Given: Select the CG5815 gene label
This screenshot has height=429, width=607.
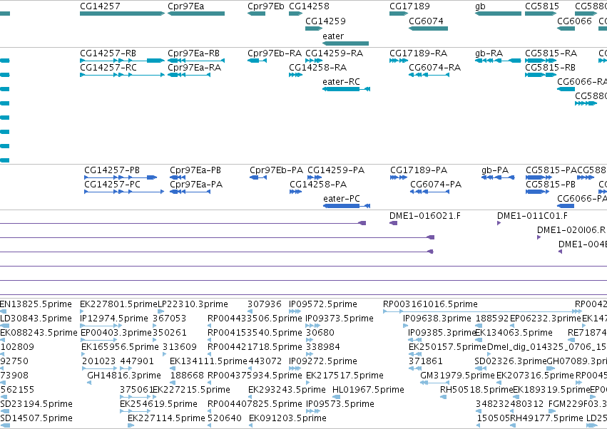Looking at the screenshot, I should (542, 6).
